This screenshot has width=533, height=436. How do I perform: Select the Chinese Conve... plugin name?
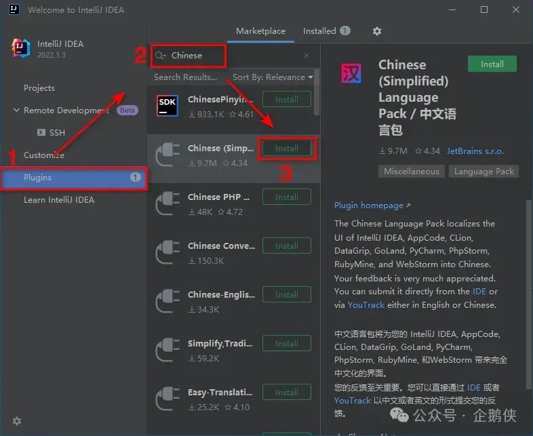(x=221, y=245)
